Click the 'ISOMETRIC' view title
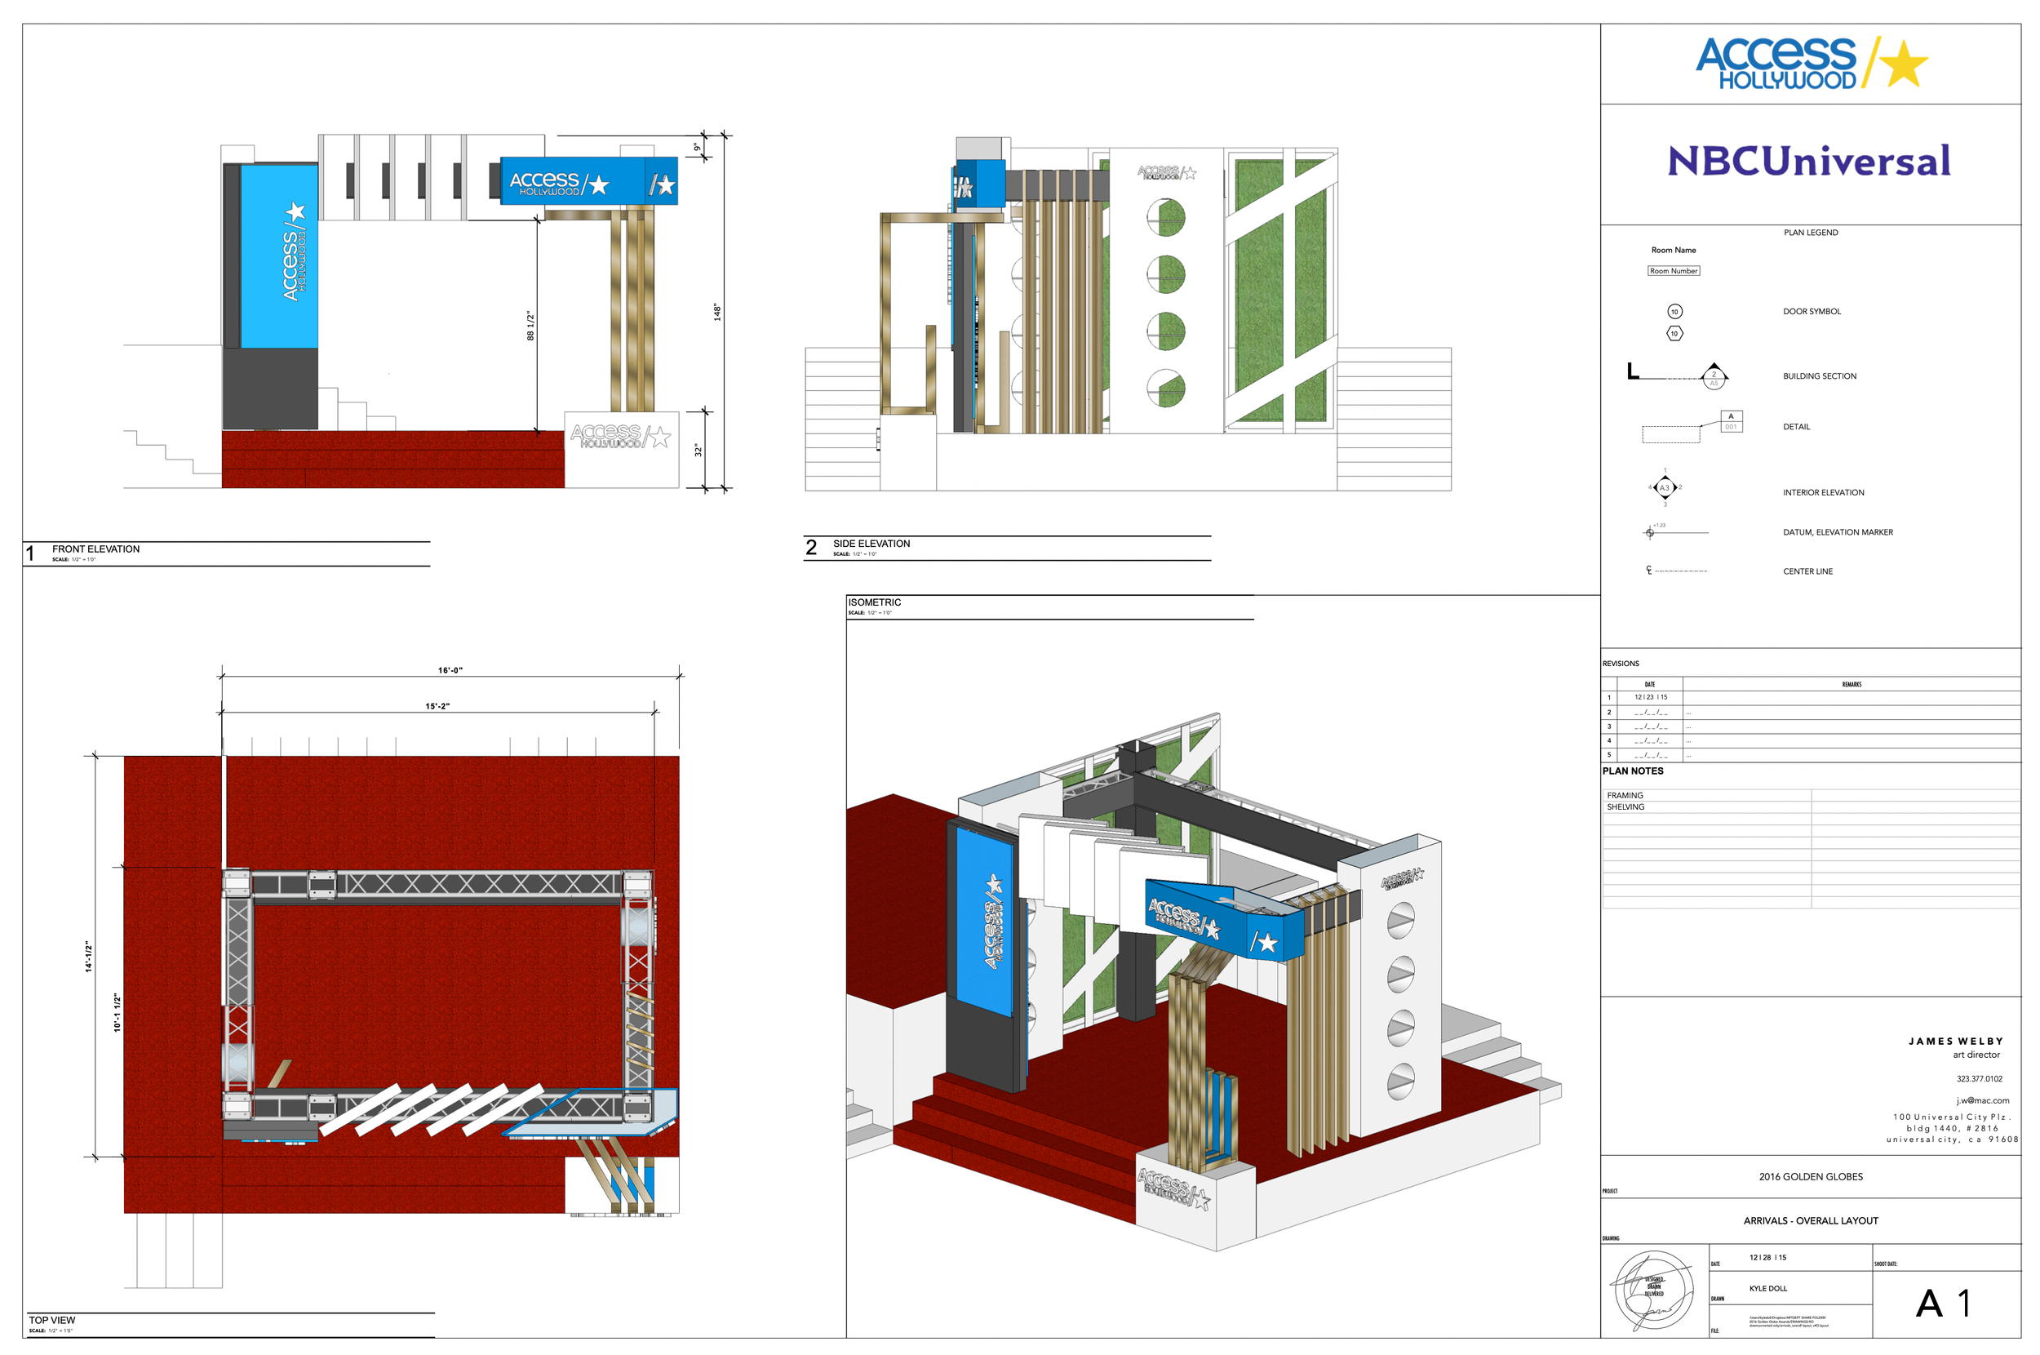Screen dimensions: 2040x1355 (x=874, y=602)
